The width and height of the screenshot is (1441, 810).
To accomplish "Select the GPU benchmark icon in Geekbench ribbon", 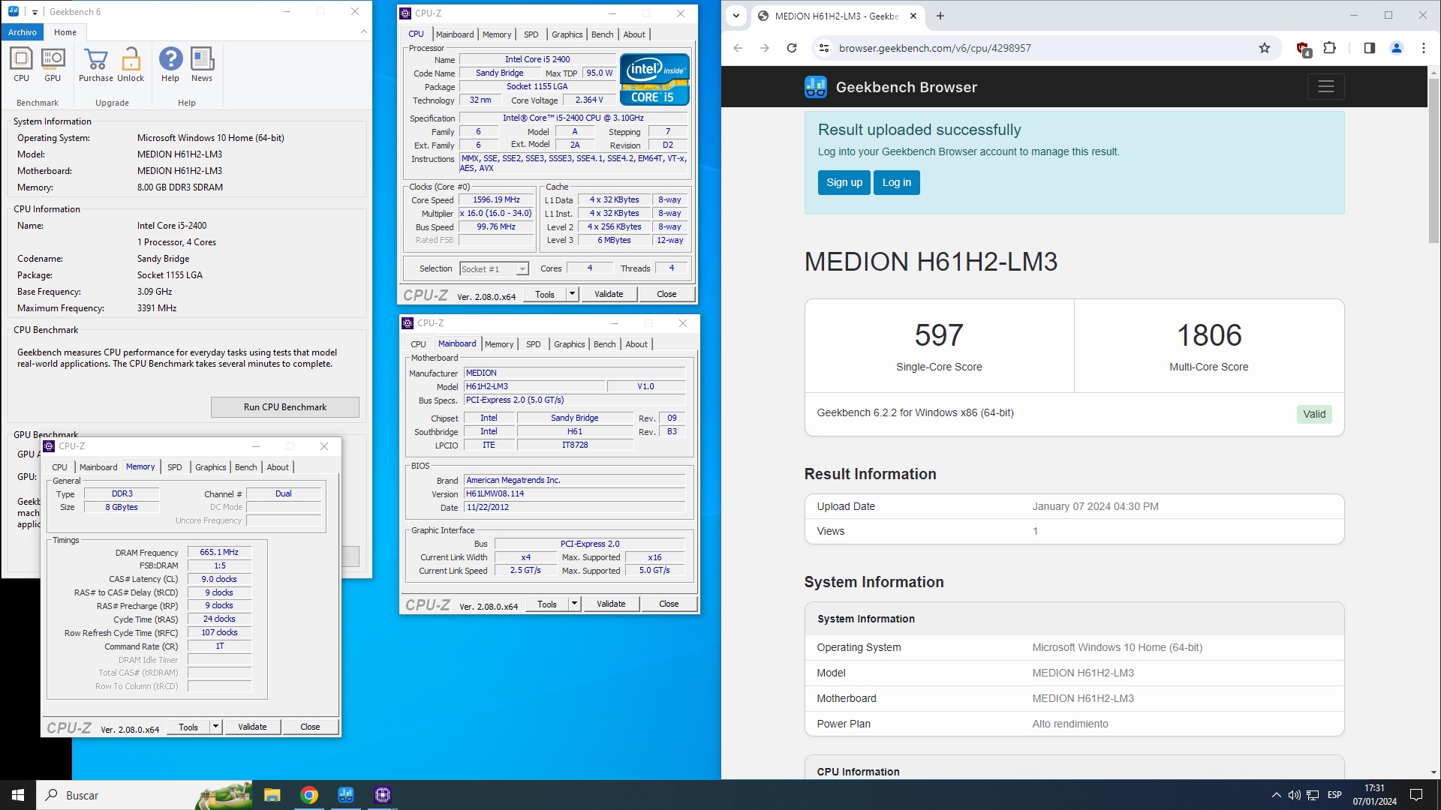I will pyautogui.click(x=53, y=64).
